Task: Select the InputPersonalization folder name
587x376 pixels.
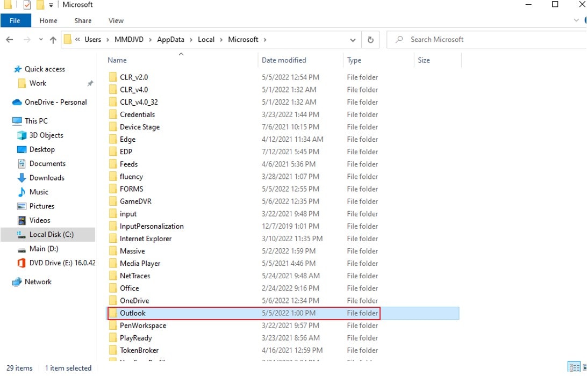Action: pyautogui.click(x=152, y=226)
